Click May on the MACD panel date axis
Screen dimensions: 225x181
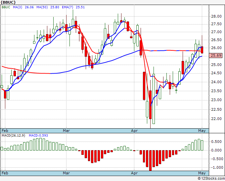pos(202,173)
